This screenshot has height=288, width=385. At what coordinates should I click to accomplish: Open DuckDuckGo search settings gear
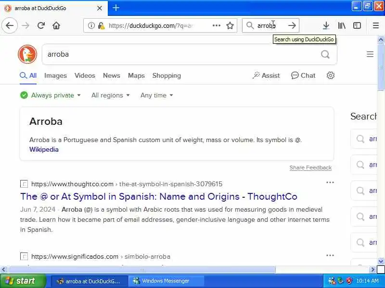tap(331, 75)
